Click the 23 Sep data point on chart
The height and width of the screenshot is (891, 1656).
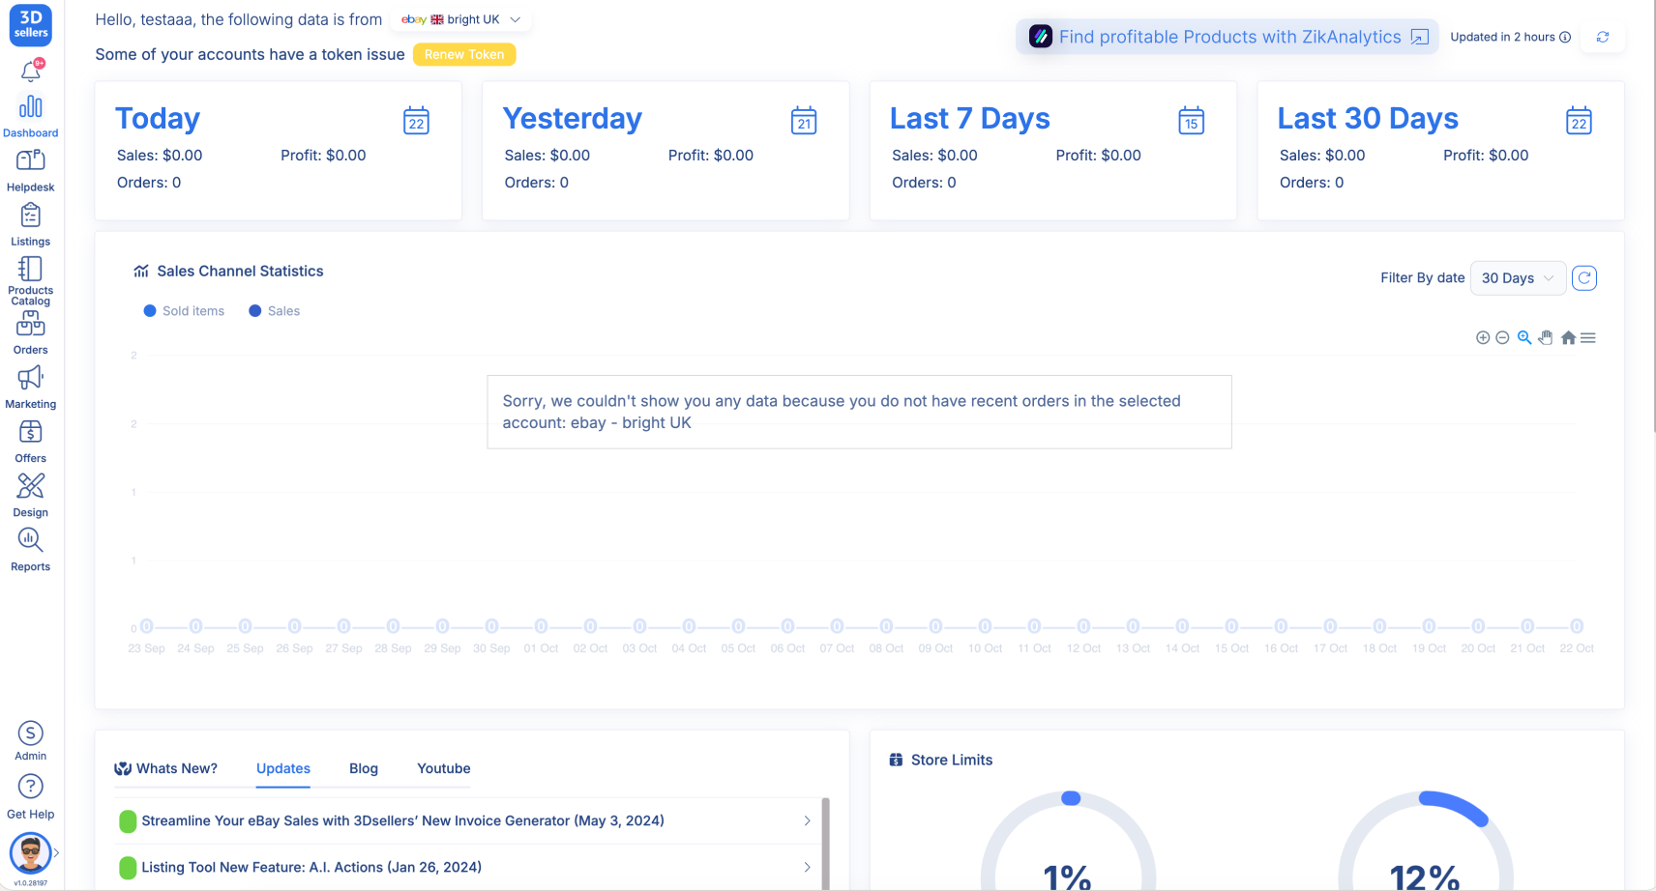click(147, 626)
